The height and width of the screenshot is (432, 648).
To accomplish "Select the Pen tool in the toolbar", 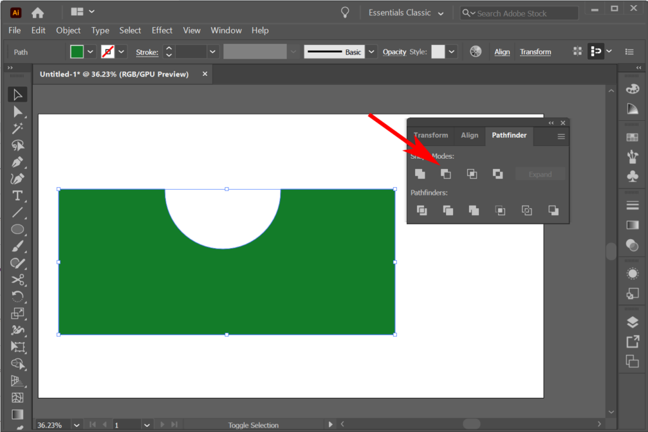I will (x=17, y=163).
